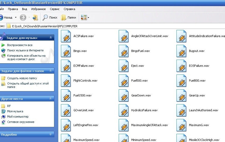The height and width of the screenshot is (142, 225).
Task: Click Открыть общий доступ к этой папке
Action: pos(28,85)
